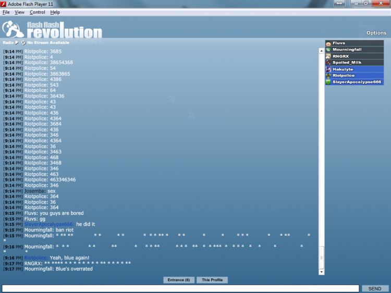391x293 pixels.
Task: Select Spoiled_Milk's avatar icon
Action: click(328, 63)
